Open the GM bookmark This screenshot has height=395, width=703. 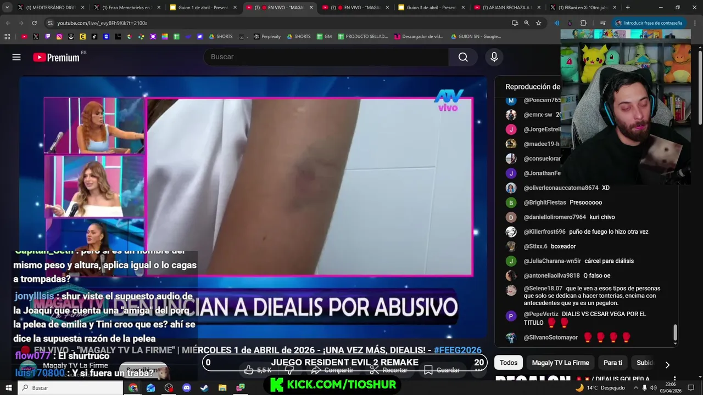[324, 37]
